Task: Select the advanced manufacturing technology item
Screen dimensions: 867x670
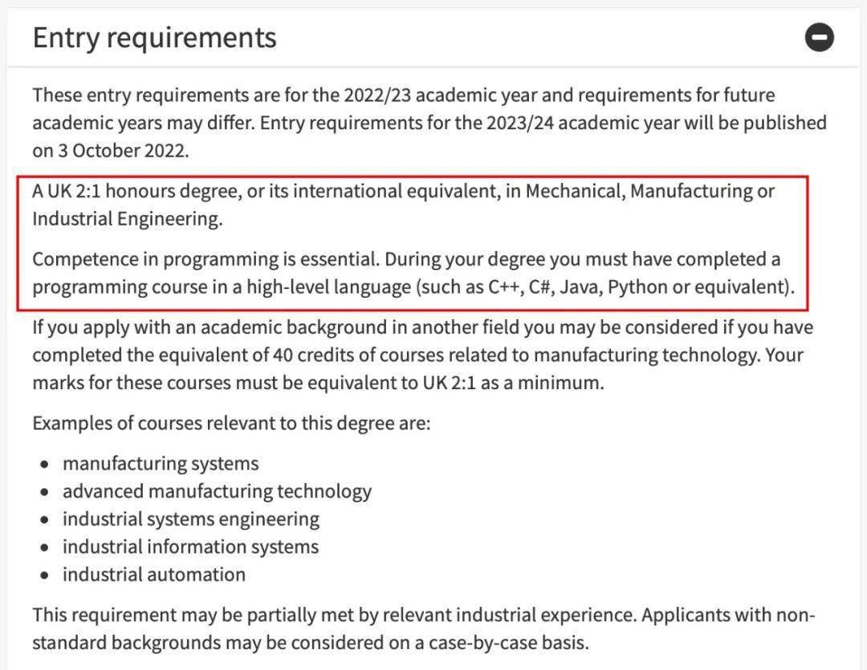Action: [x=217, y=491]
